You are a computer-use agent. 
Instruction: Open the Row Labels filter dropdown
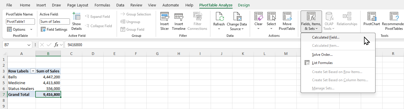pos(33,71)
